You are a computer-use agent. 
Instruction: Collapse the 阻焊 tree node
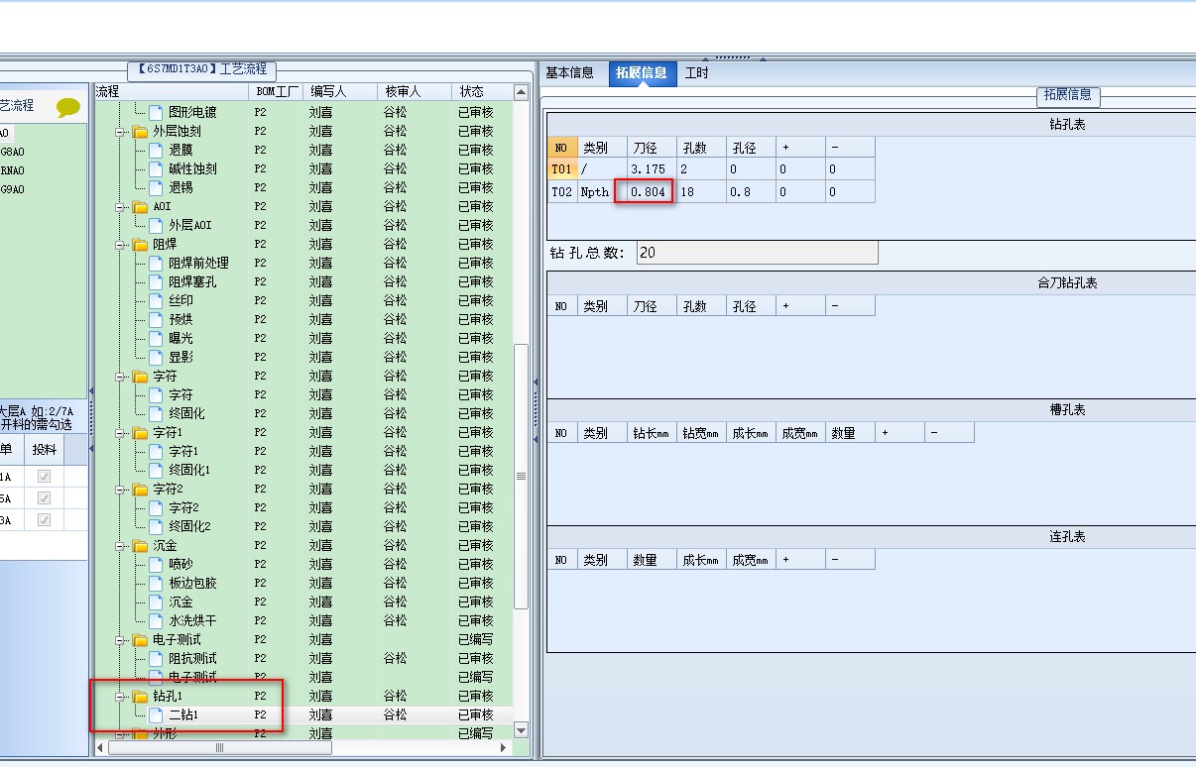[121, 244]
